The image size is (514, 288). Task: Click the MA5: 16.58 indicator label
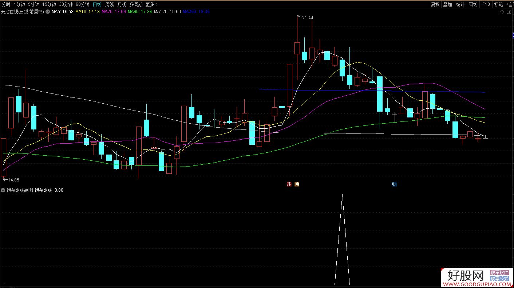63,12
